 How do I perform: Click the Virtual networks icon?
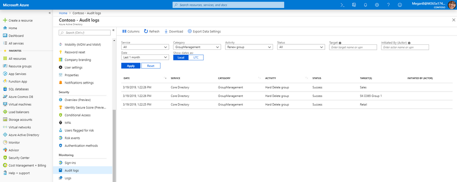coord(5,127)
